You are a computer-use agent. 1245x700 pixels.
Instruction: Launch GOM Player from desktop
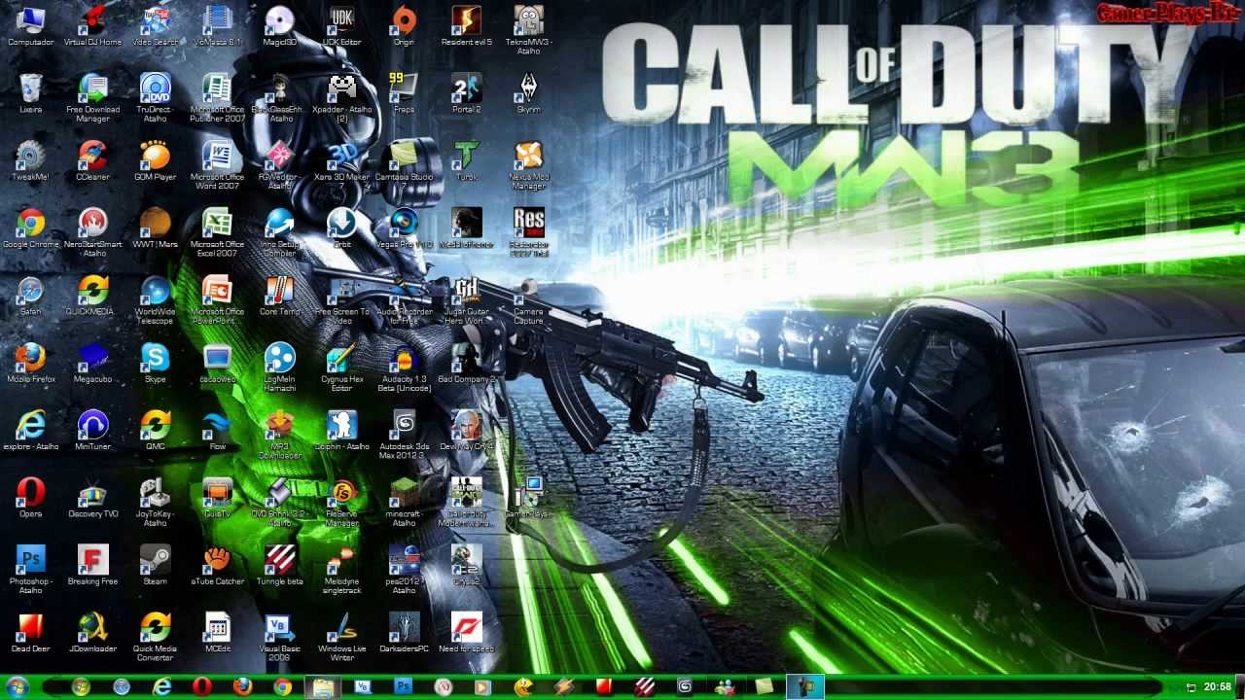click(156, 160)
